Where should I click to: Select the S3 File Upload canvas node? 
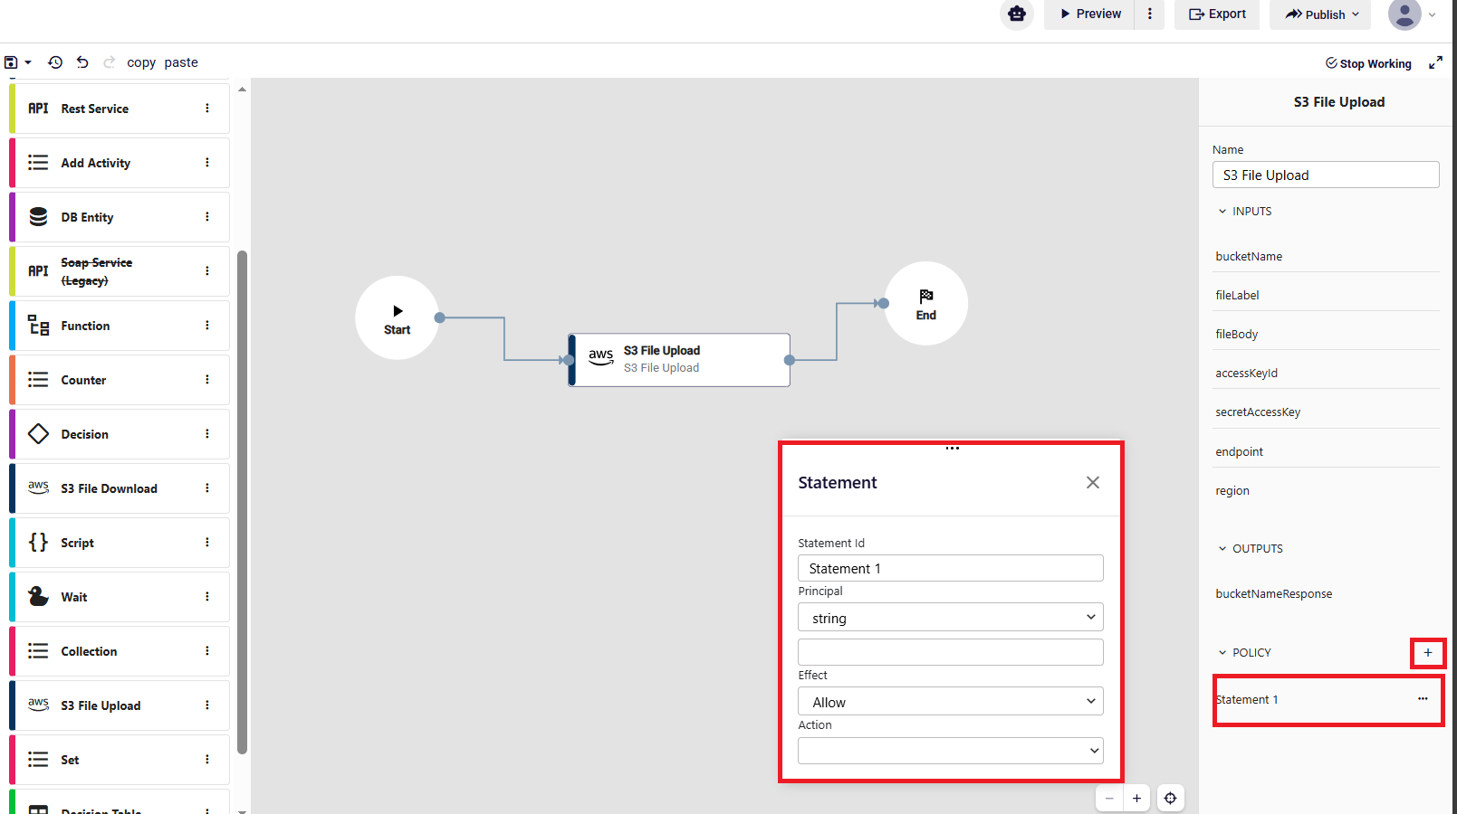pos(679,360)
